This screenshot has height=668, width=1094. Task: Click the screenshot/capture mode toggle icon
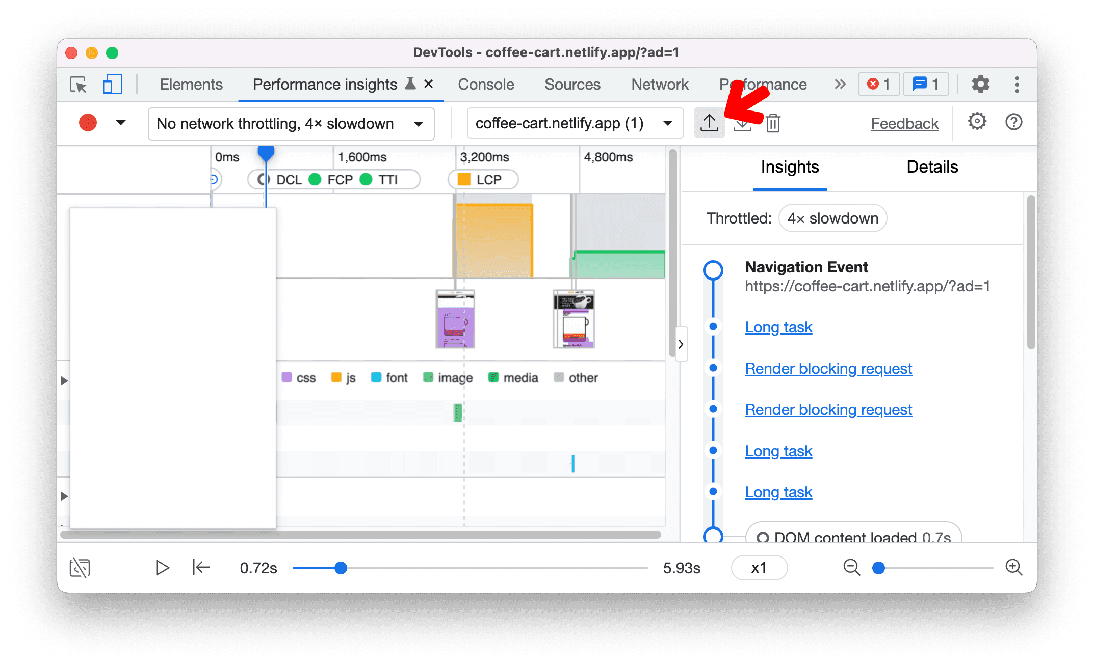[x=81, y=567]
